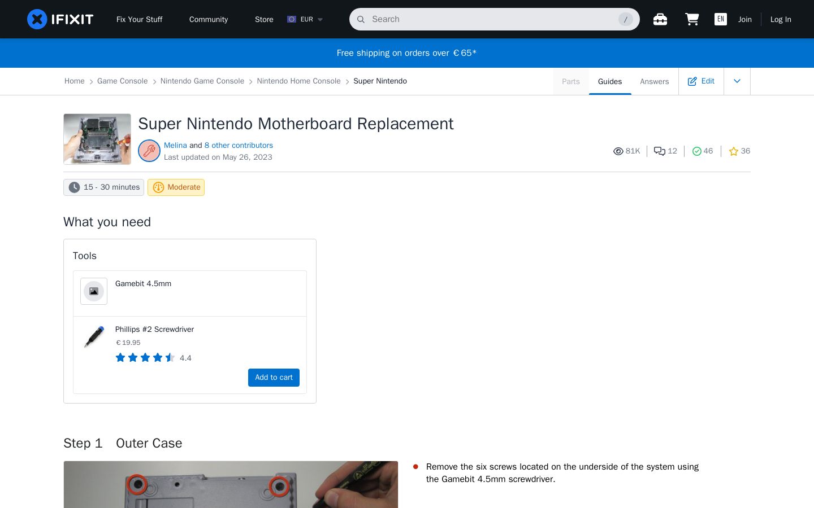This screenshot has width=814, height=508.
Task: Open the workbench toolbox icon
Action: tap(660, 19)
